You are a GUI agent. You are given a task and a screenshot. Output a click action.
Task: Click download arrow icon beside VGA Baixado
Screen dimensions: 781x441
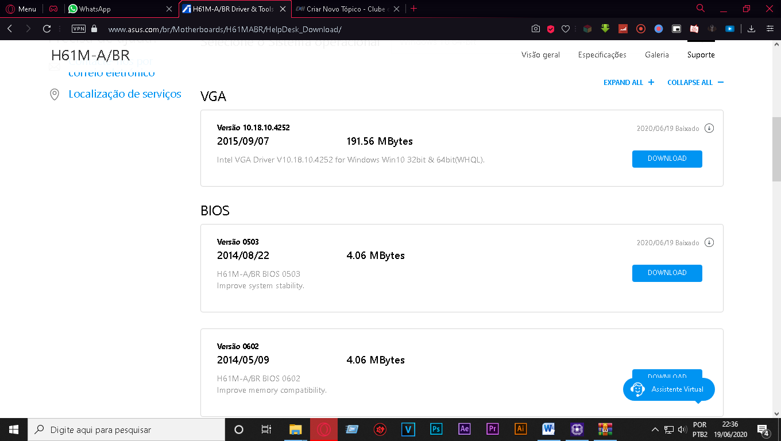coord(709,129)
